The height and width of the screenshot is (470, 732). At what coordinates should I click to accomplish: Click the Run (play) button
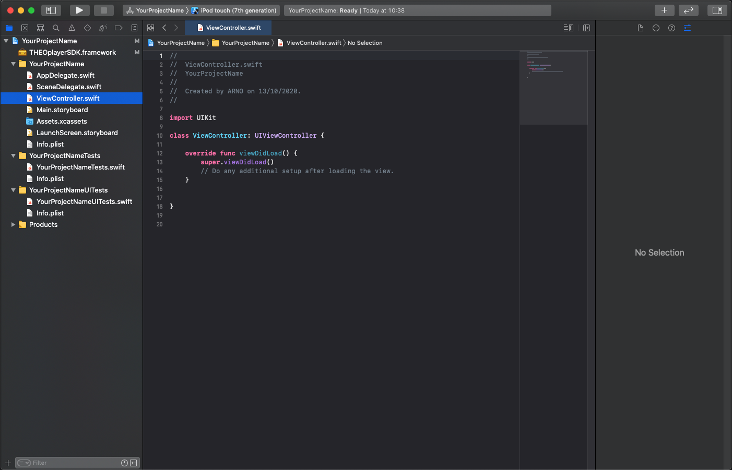79,10
